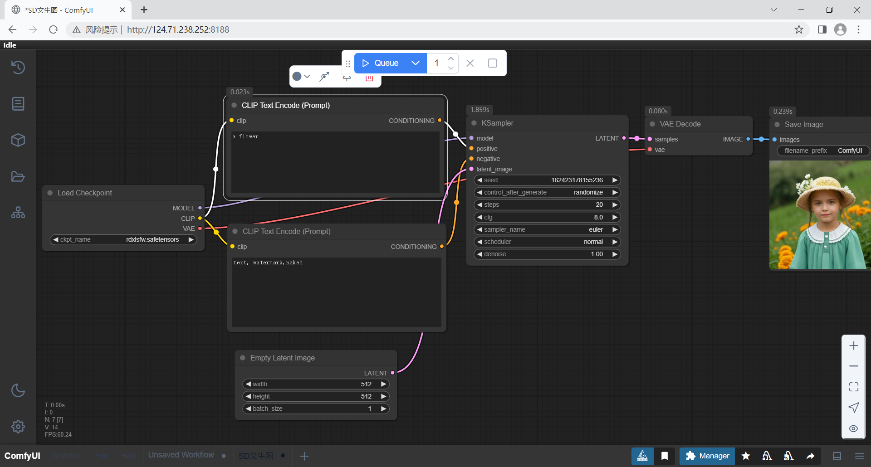Toggle dark theme moon icon
This screenshot has height=467, width=871.
[18, 390]
